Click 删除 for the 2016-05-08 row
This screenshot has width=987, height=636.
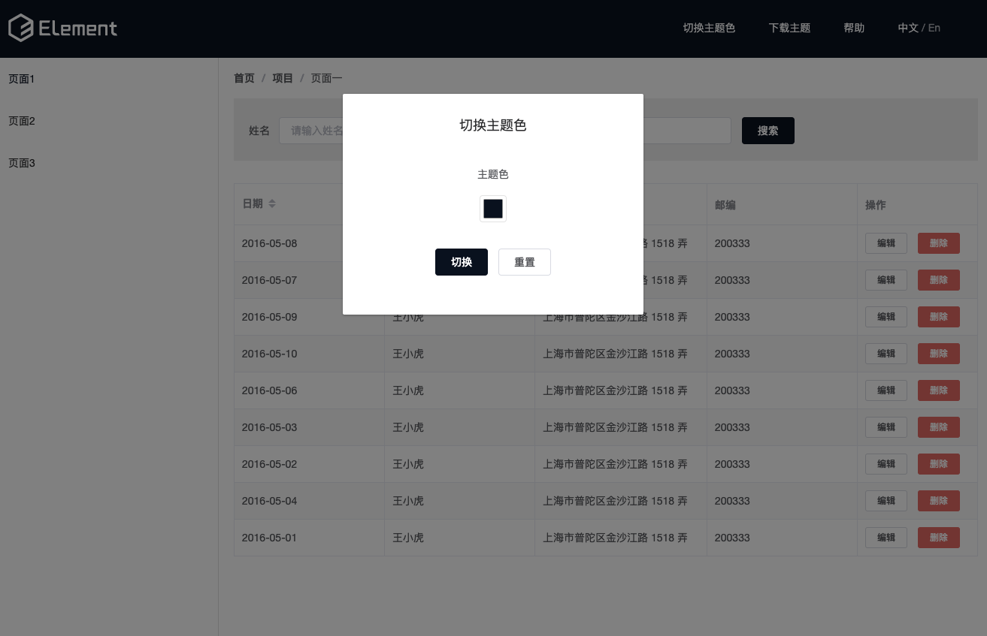tap(939, 243)
